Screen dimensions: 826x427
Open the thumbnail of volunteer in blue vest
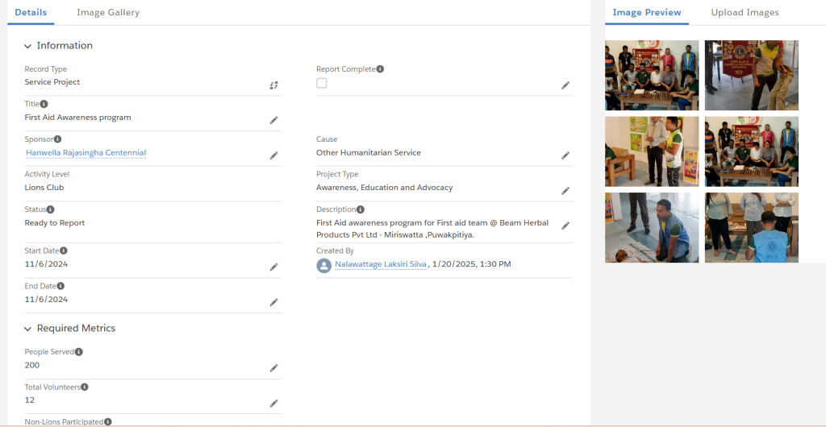coord(752,228)
